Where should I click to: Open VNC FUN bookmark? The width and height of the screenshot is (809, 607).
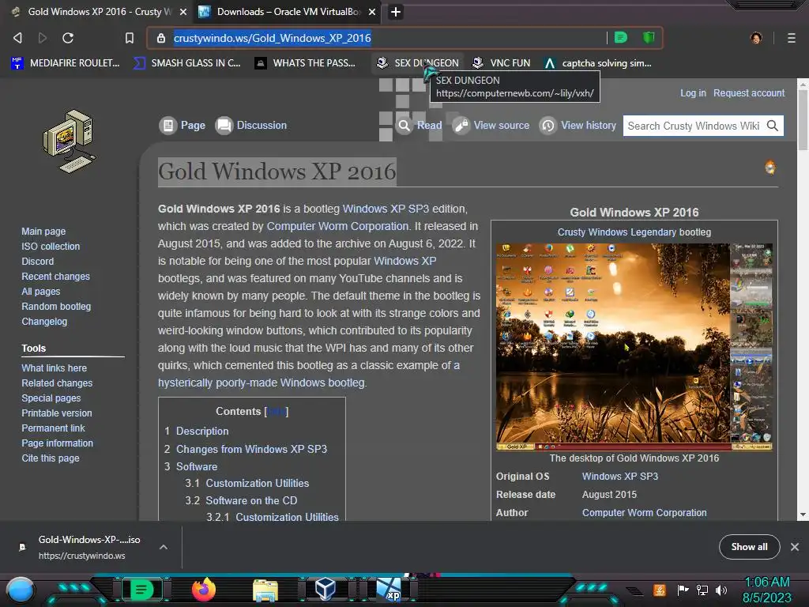502,63
